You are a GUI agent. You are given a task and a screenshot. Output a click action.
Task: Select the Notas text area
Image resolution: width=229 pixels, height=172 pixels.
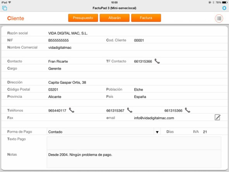134,159
